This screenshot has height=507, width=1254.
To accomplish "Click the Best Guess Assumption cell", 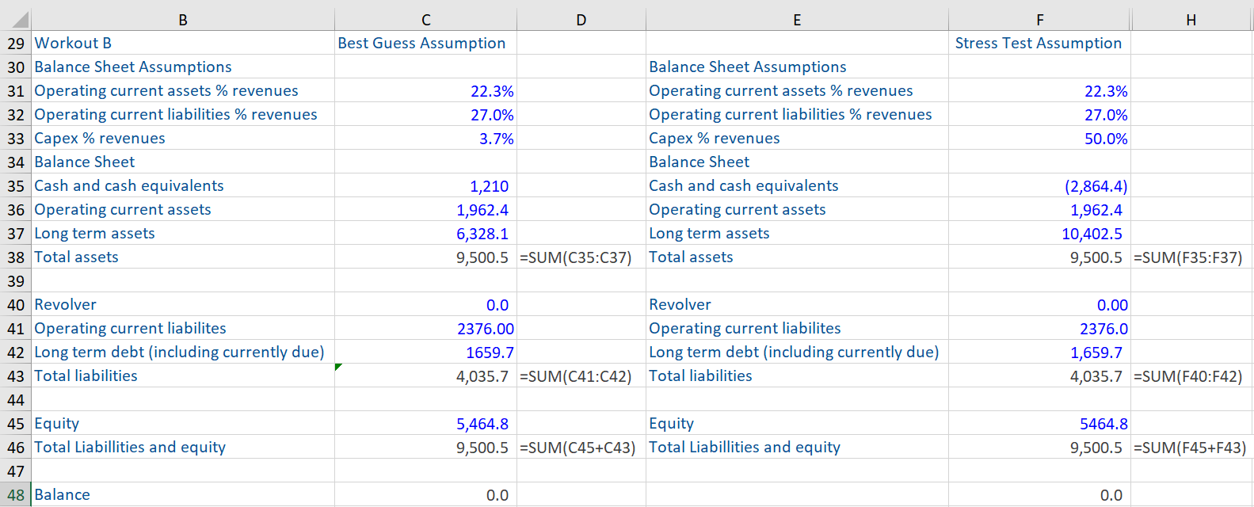I will coord(421,44).
